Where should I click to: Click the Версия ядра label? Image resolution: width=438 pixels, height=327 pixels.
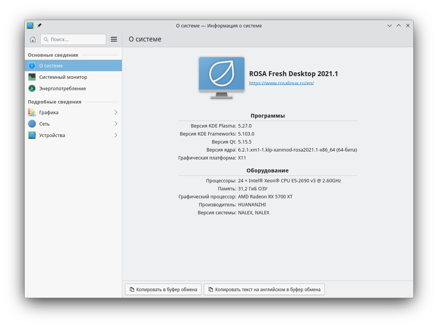(x=221, y=150)
